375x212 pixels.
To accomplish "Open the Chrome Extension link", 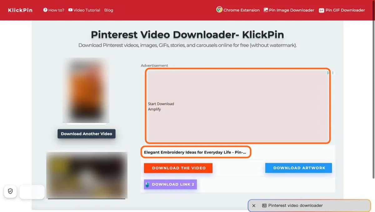I will [x=238, y=10].
